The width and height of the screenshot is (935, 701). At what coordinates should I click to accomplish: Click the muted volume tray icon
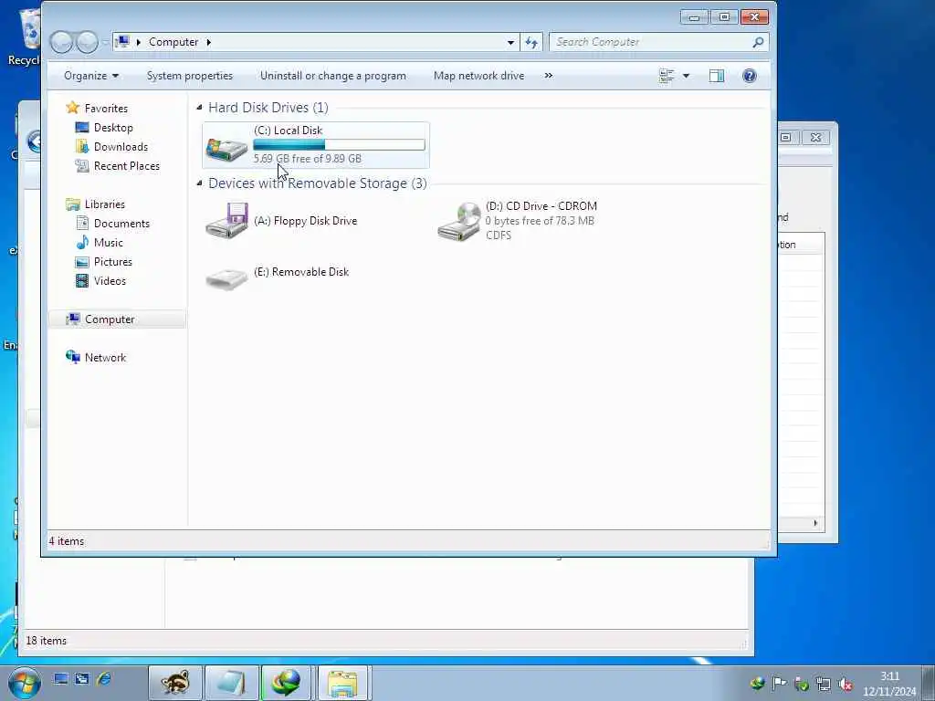(845, 684)
